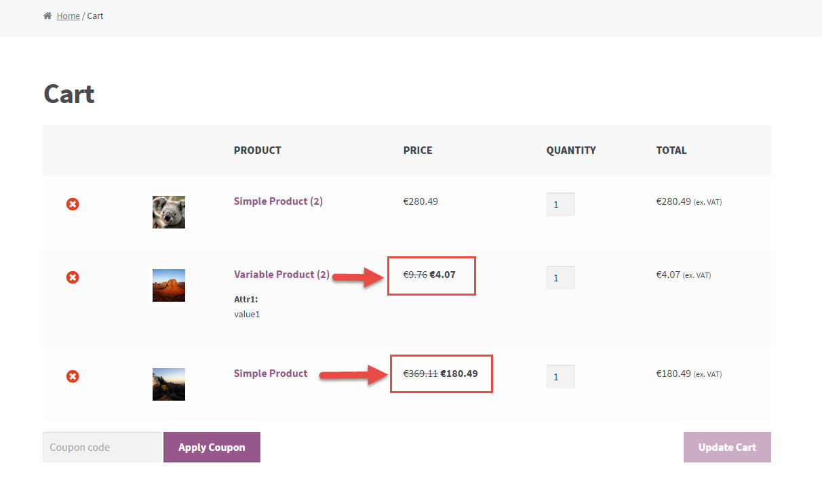Focus the Coupon code field

coord(102,447)
